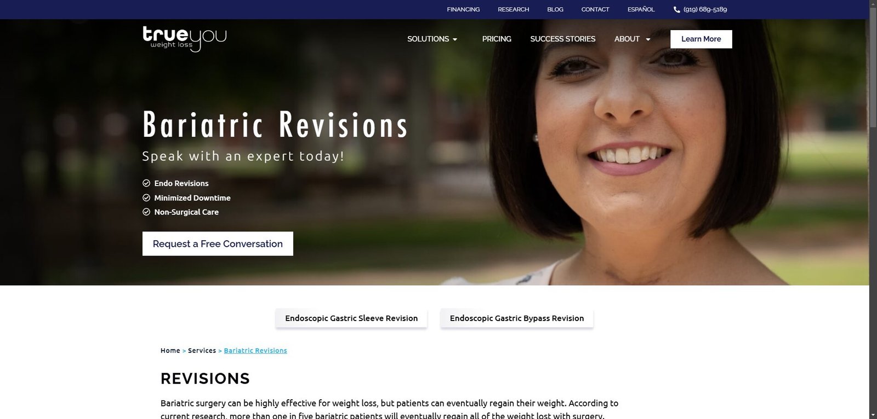Viewport: 877px width, 419px height.
Task: Open the Success Stories page
Action: (x=562, y=39)
